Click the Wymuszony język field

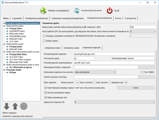tap(85, 58)
